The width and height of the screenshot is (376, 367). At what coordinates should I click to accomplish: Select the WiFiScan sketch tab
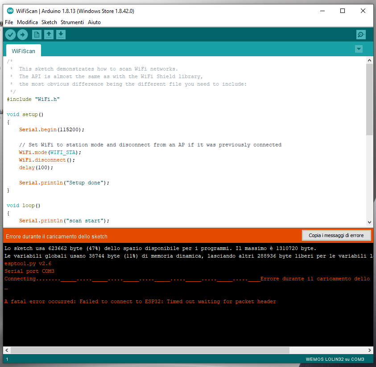24,51
